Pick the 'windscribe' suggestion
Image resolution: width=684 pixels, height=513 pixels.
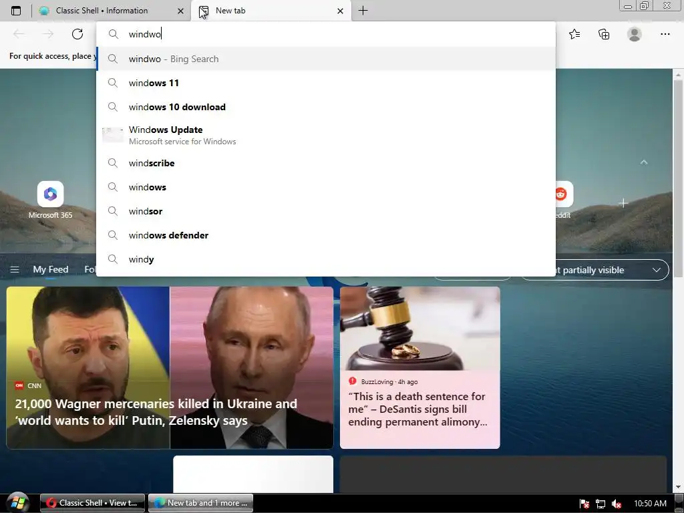click(x=326, y=163)
